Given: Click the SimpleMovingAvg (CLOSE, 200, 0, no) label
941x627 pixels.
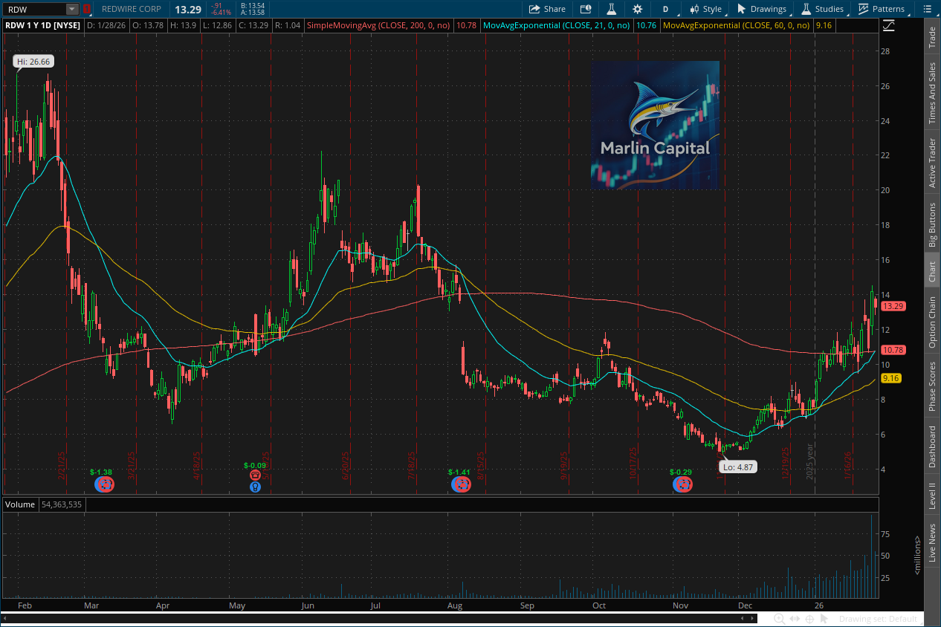Looking at the screenshot, I should (x=380, y=25).
